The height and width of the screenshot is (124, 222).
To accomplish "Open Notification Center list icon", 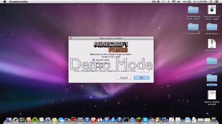I will pos(216,2).
